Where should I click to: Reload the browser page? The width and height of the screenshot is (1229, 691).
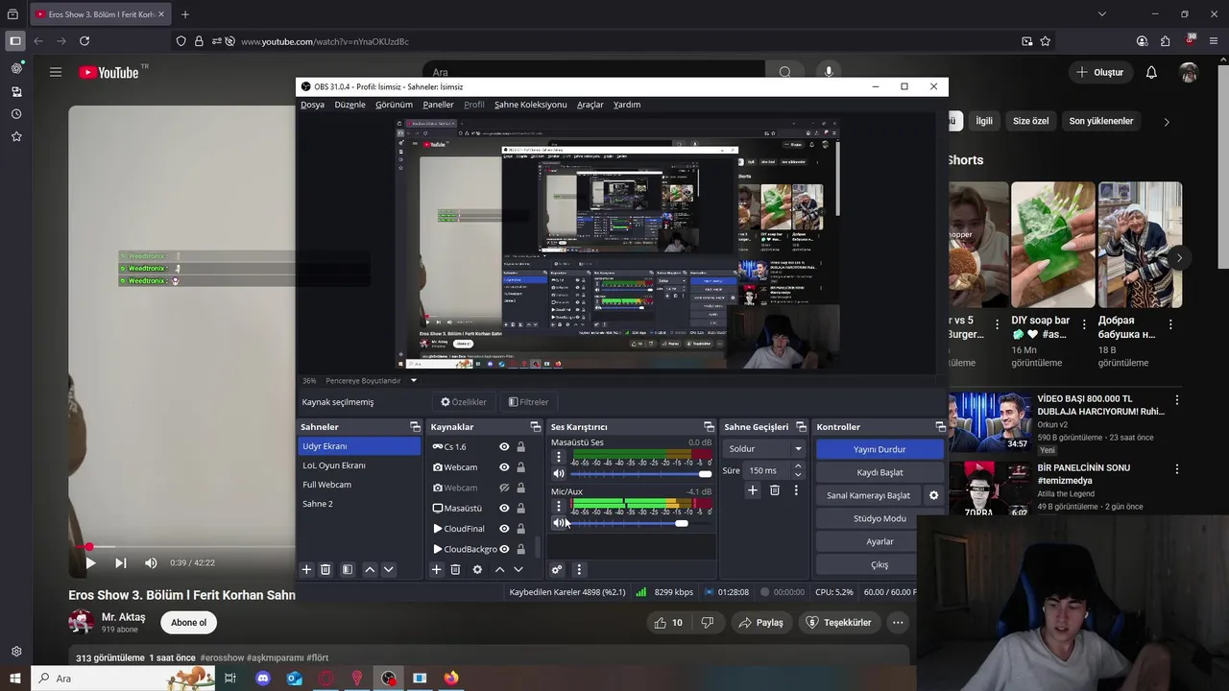(x=84, y=41)
